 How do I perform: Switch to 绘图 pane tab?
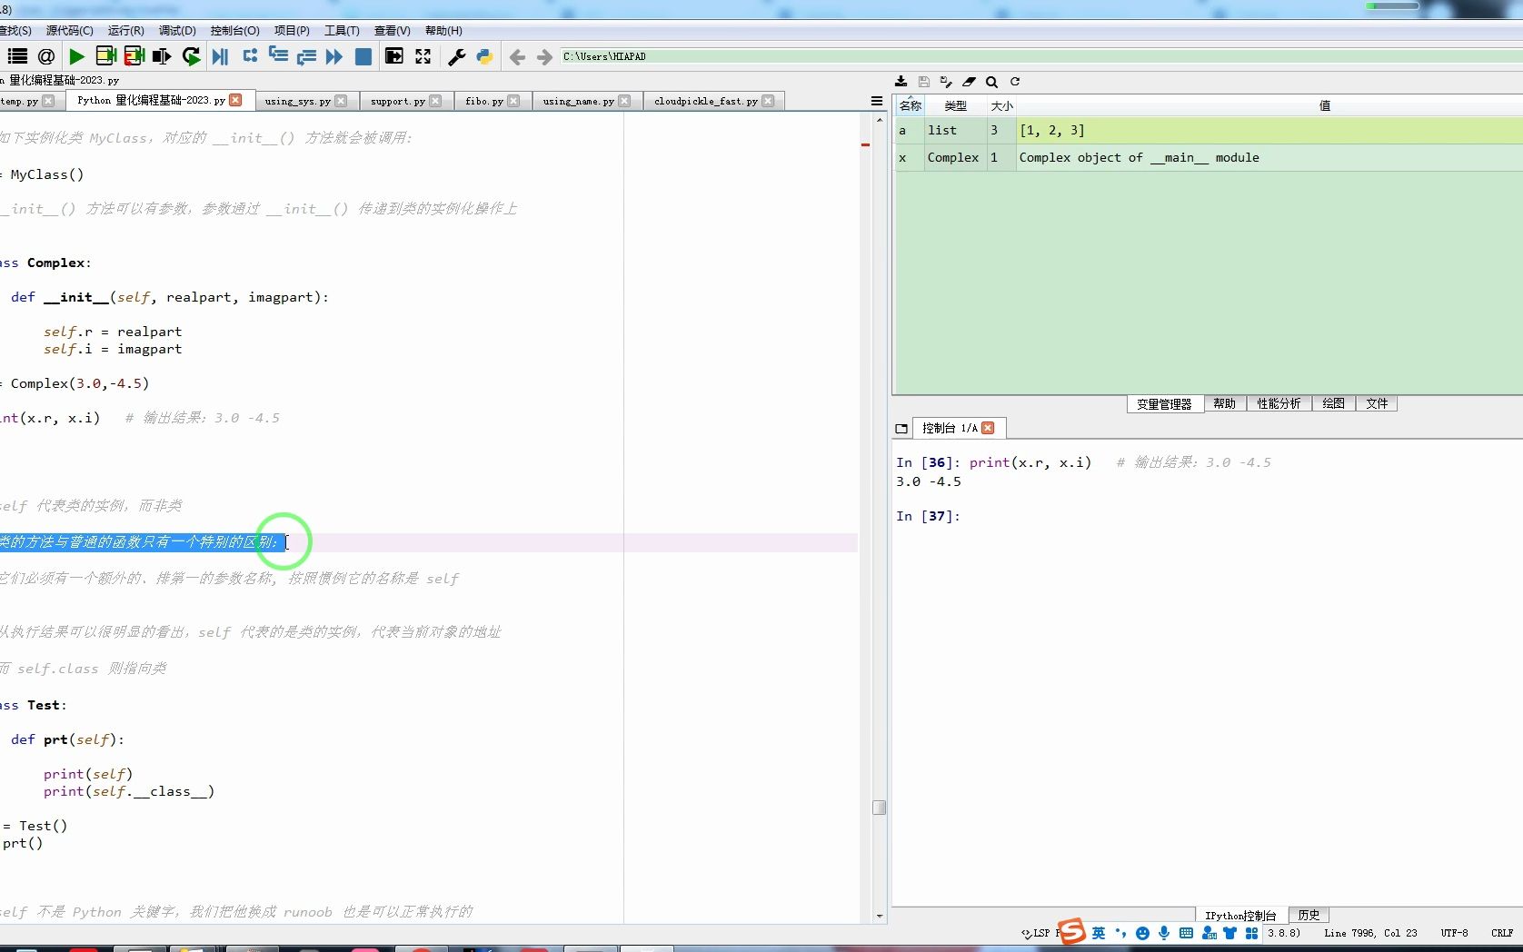pos(1333,403)
